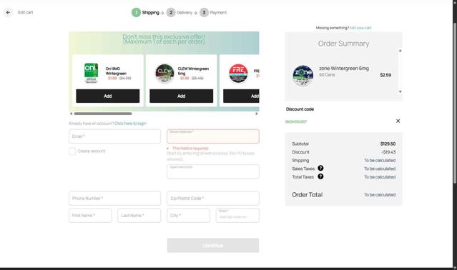Viewport: 457px width, 270px height.
Task: Open the State dropdown
Action: point(237,215)
